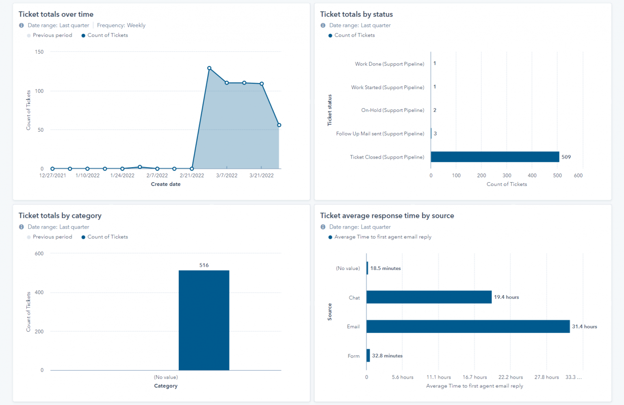Click the info icon on Ticket totals by status
The width and height of the screenshot is (624, 405).
click(323, 25)
